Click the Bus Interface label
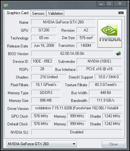 (65, 70)
